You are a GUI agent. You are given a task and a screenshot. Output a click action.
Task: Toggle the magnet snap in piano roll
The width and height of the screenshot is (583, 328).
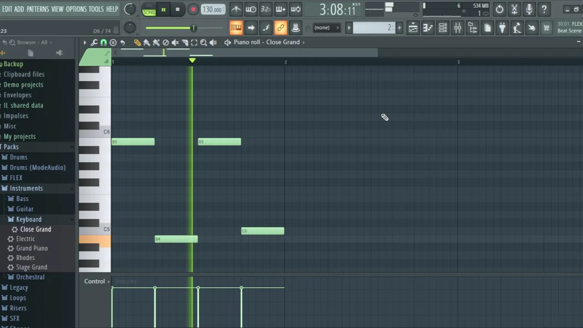pyautogui.click(x=104, y=42)
